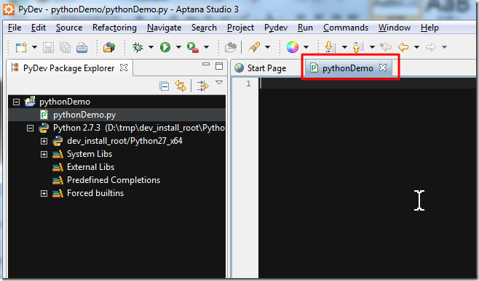
Task: Switch to the Start Page tab
Action: point(261,68)
